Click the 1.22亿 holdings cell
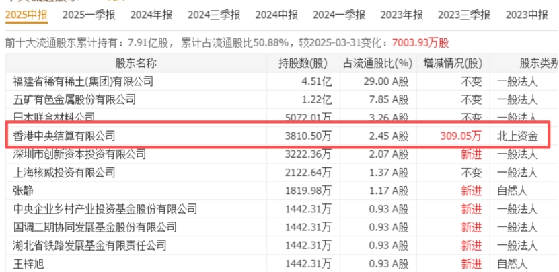Image resolution: width=559 pixels, height=272 pixels. (317, 99)
